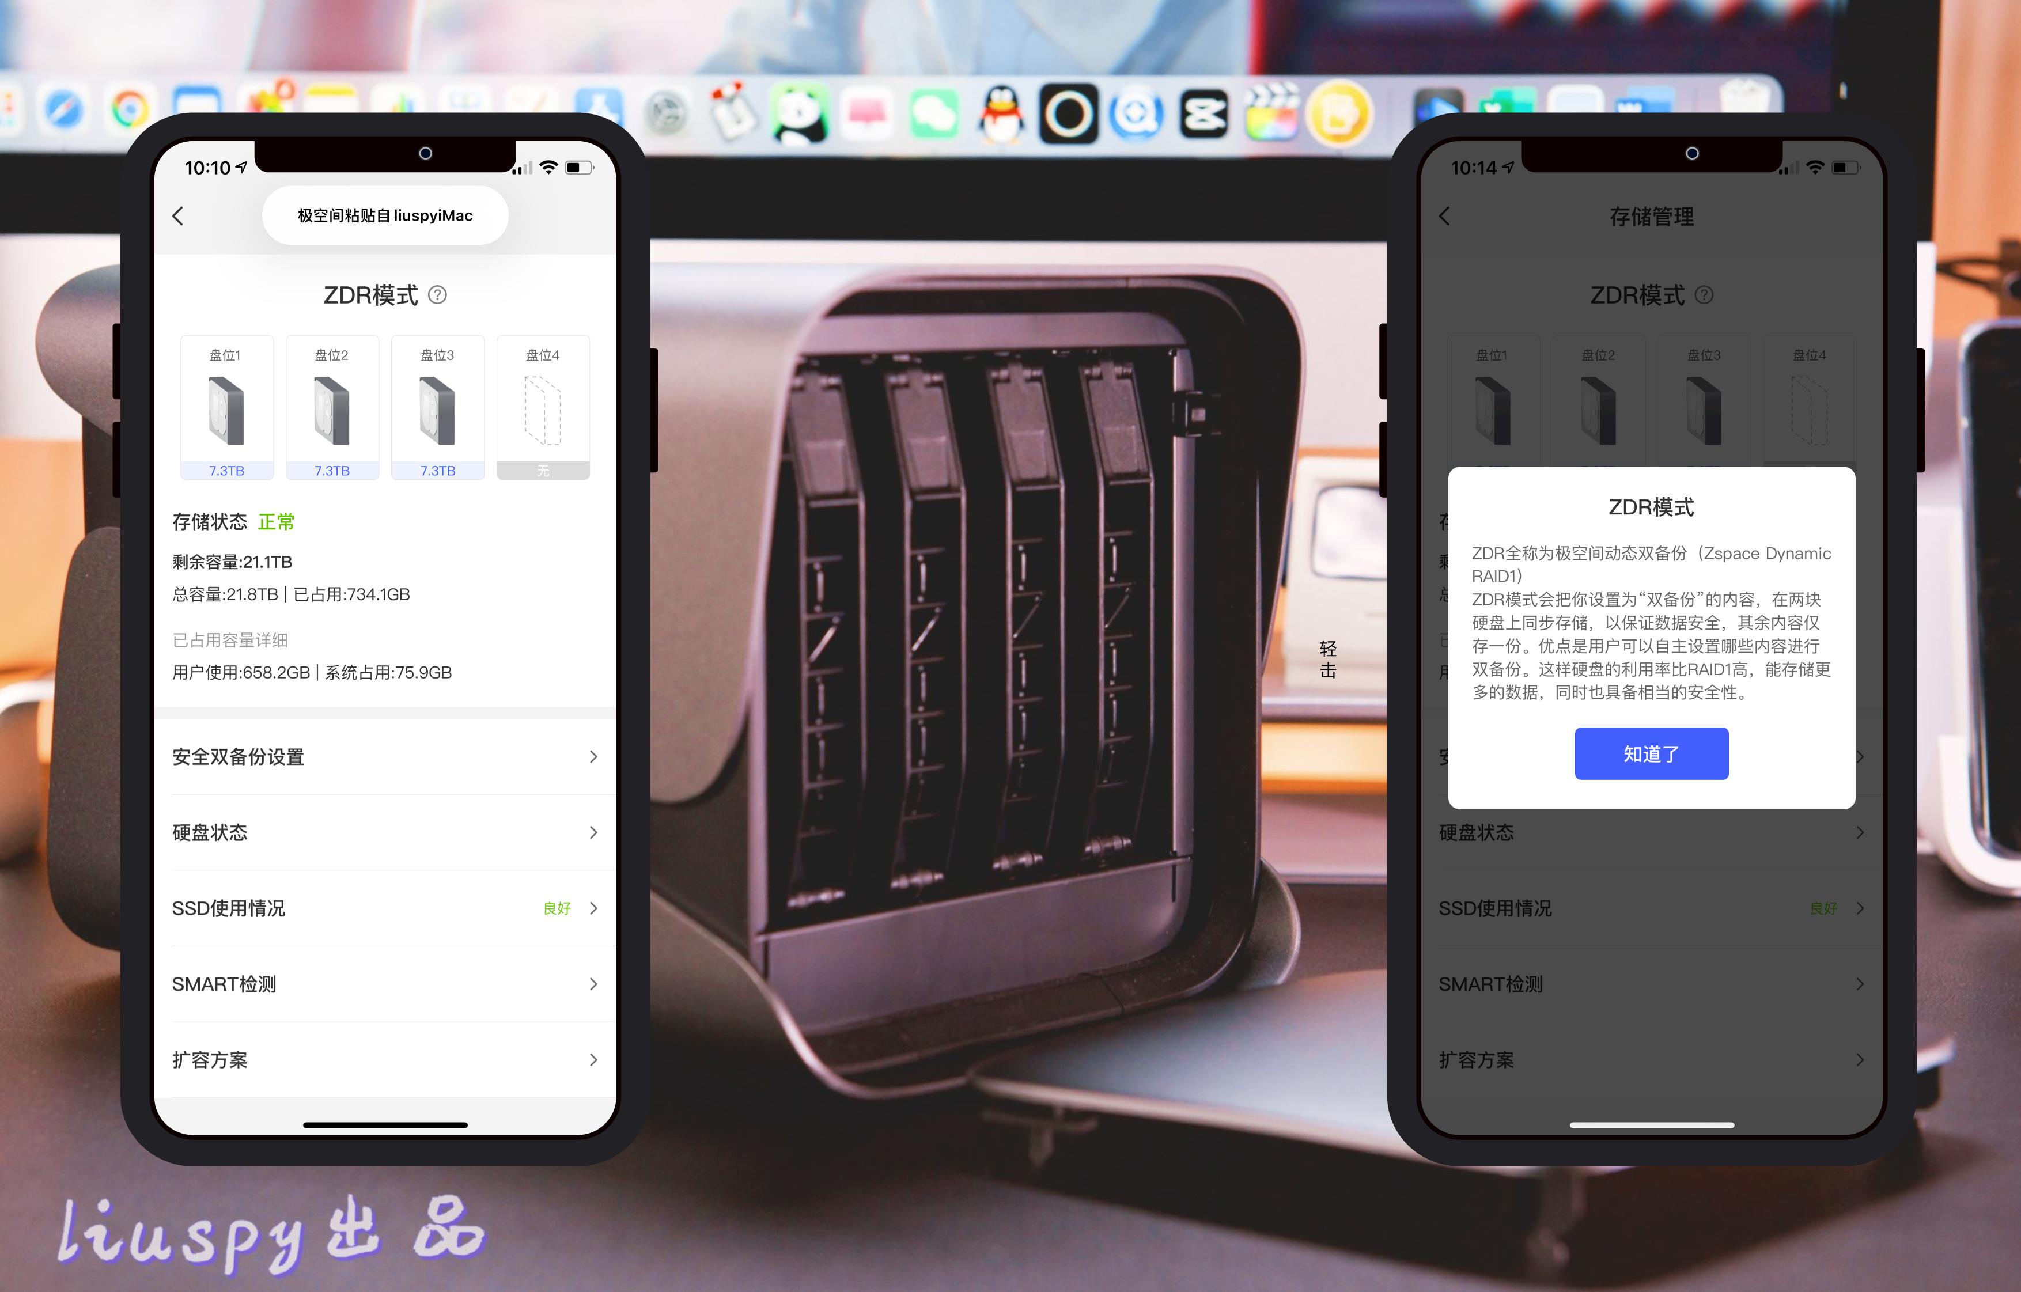Image resolution: width=2021 pixels, height=1292 pixels.
Task: Open Safari icon in the dock
Action: [63, 109]
